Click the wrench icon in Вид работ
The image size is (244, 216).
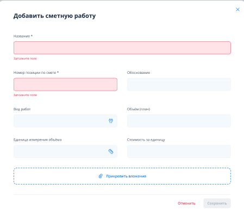click(111, 121)
